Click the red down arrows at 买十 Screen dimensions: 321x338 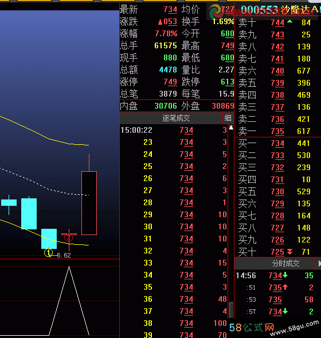tap(289, 252)
